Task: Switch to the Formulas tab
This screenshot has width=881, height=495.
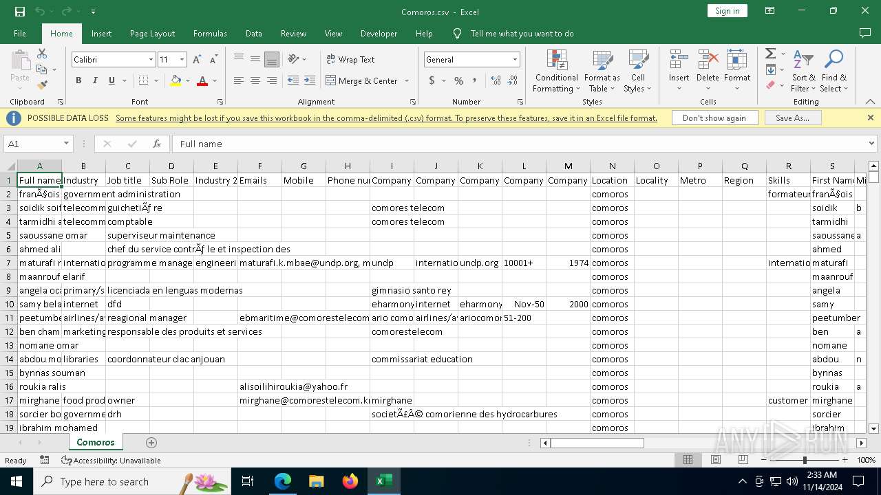Action: pyautogui.click(x=210, y=34)
